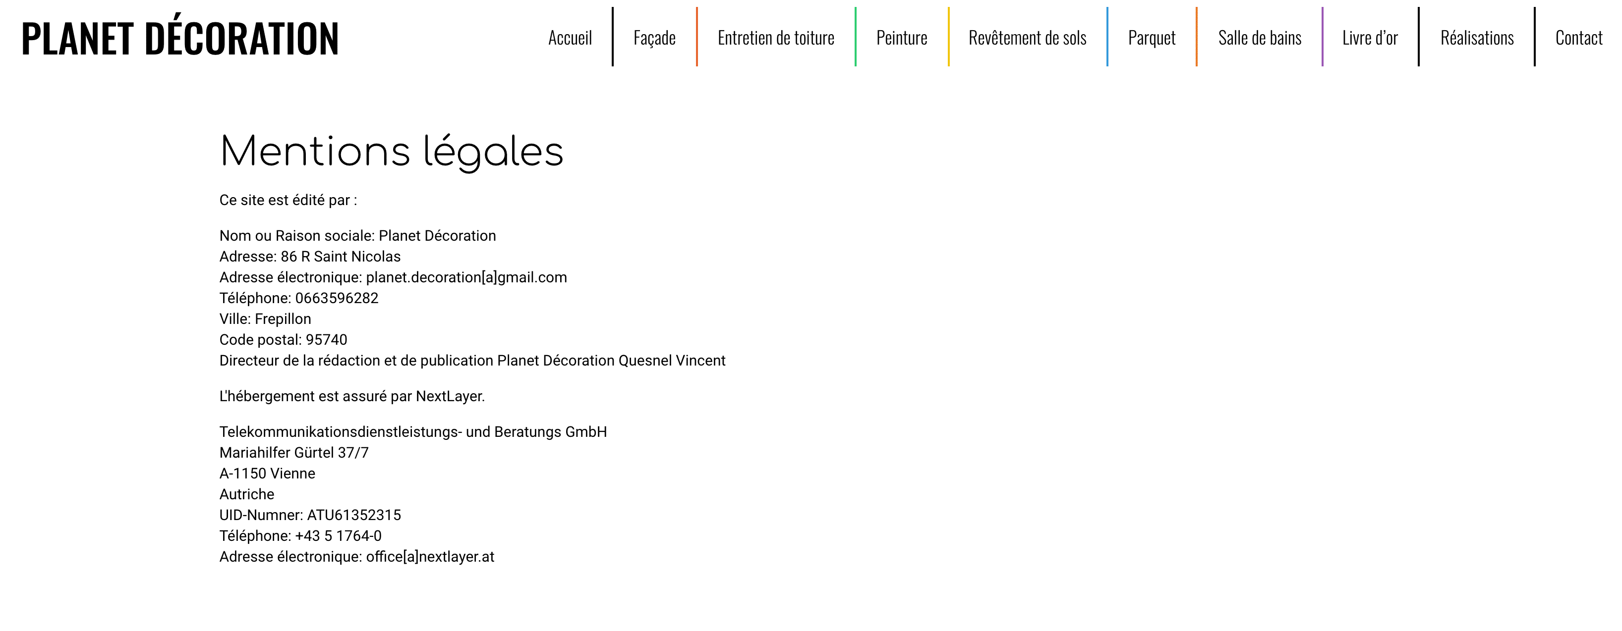
Task: Click the Mariahilfer Gürtel 37/7 address line
Action: pos(293,453)
